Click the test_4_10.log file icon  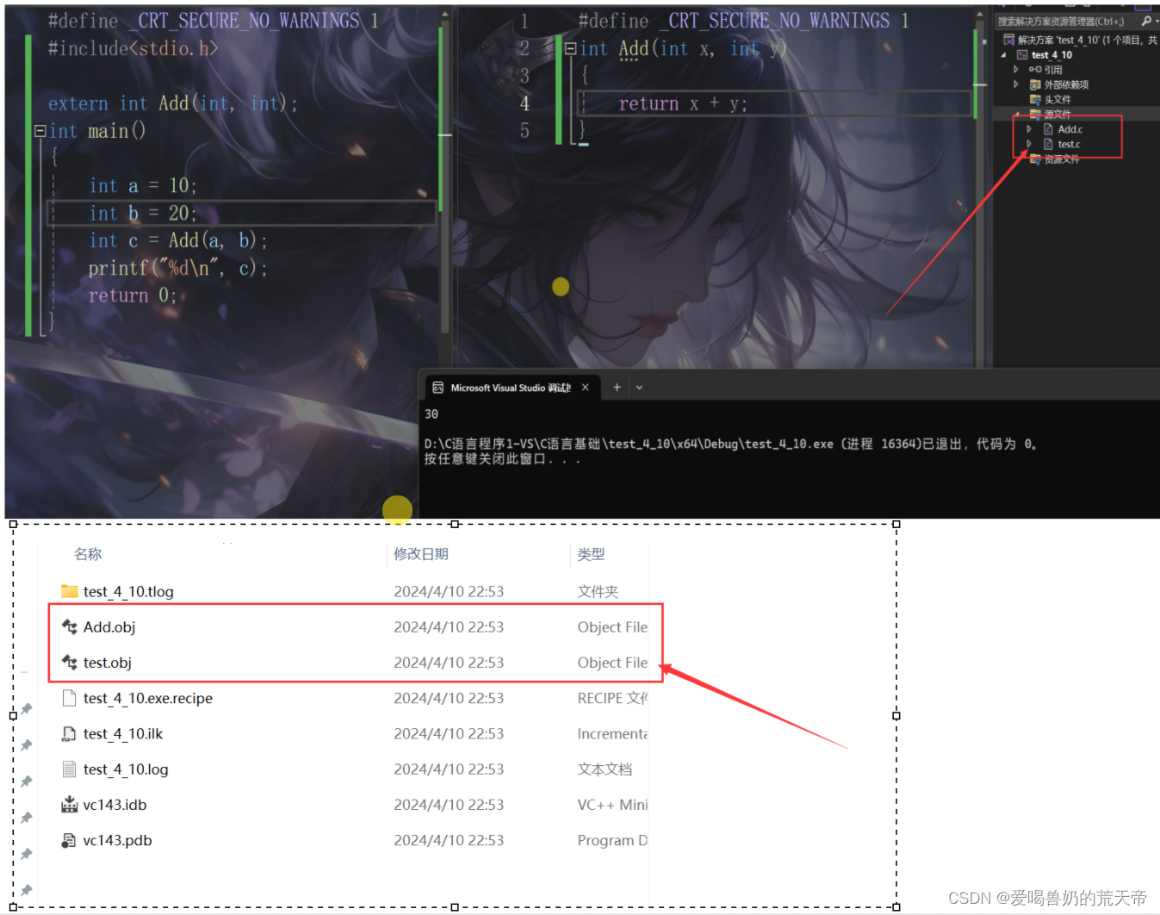[x=70, y=769]
